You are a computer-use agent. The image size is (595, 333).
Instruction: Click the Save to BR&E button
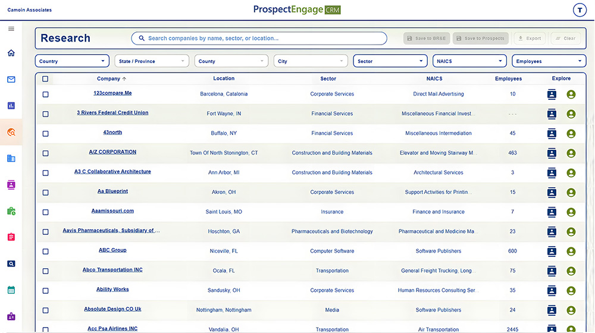tap(427, 38)
